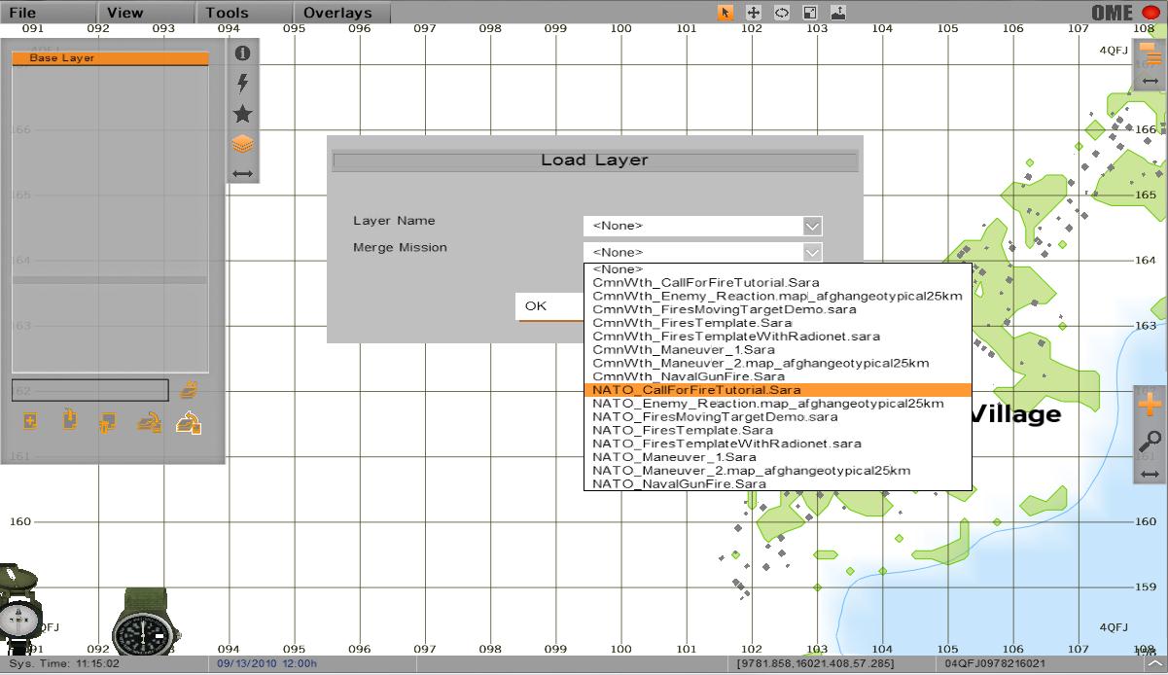
Task: Click the star favorites panel icon
Action: click(x=243, y=114)
